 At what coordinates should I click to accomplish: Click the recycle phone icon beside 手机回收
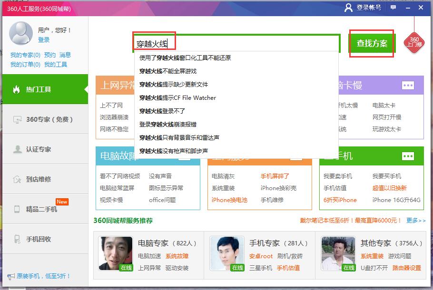click(17, 239)
